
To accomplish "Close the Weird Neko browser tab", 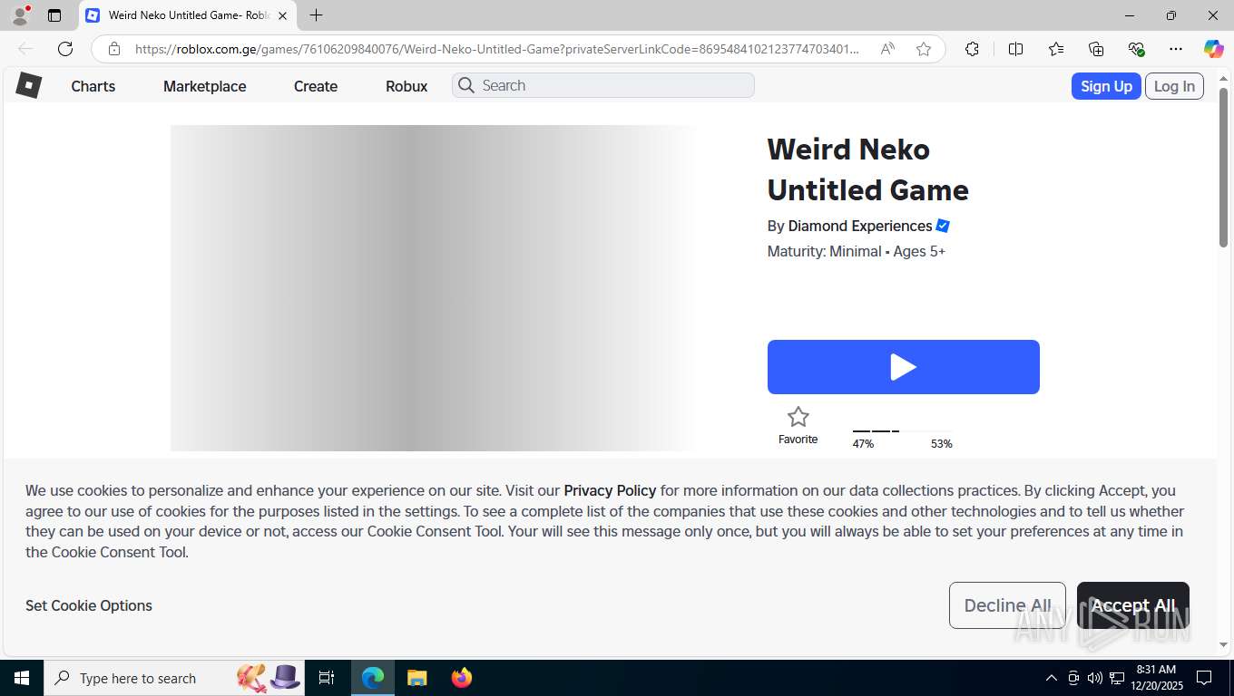I will tap(282, 15).
